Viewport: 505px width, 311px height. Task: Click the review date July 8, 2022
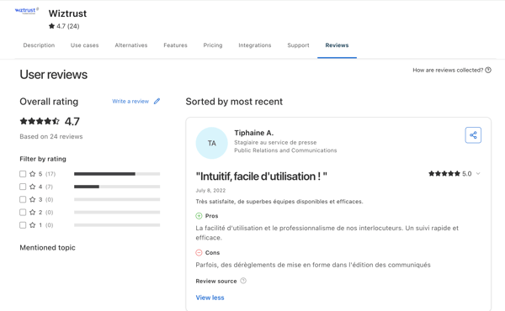(x=210, y=191)
